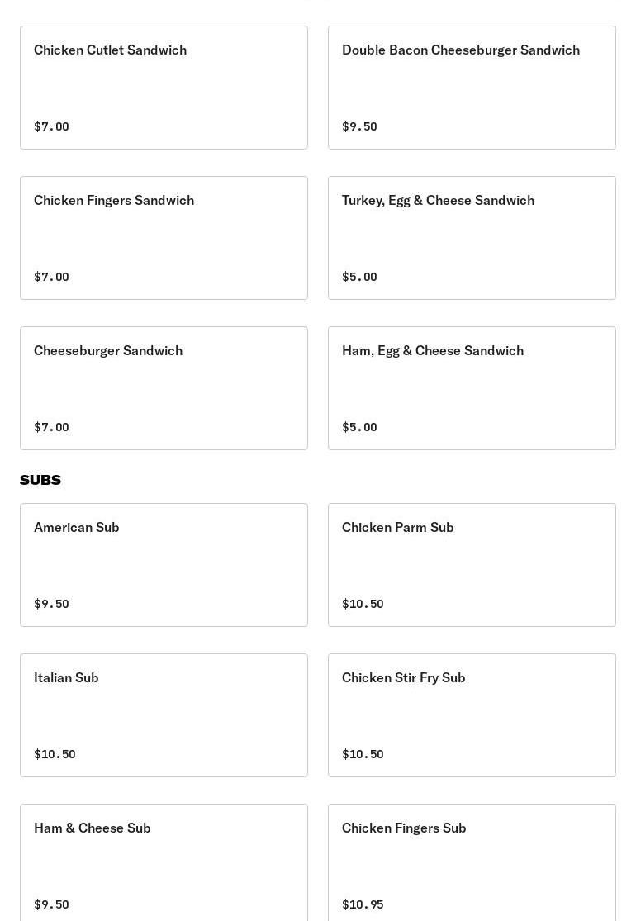The width and height of the screenshot is (636, 921).
Task: Open the American Sub item
Action: coord(164,565)
